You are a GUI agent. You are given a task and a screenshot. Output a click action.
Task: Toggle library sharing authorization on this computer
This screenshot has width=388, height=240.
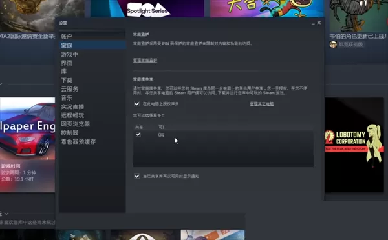(x=137, y=103)
